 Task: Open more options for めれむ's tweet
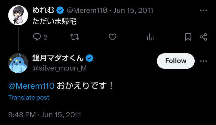pyautogui.click(x=203, y=10)
